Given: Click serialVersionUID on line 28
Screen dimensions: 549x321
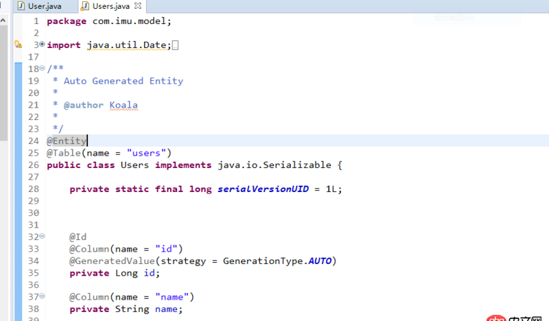Looking at the screenshot, I should [264, 189].
